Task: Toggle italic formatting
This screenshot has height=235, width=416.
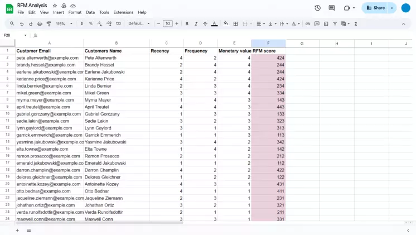Action: tap(196, 24)
